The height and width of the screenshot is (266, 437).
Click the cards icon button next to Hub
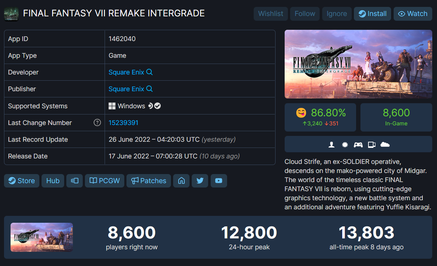[x=74, y=181]
